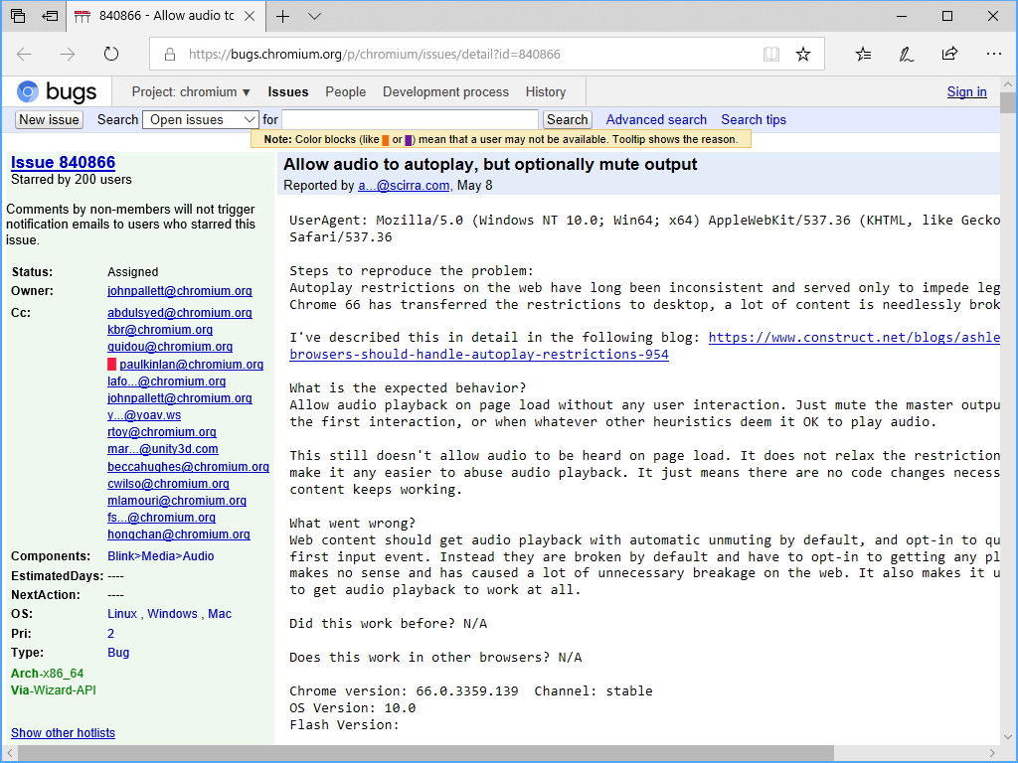This screenshot has width=1018, height=763.
Task: Show tab previews icon at top left
Action: [x=17, y=16]
